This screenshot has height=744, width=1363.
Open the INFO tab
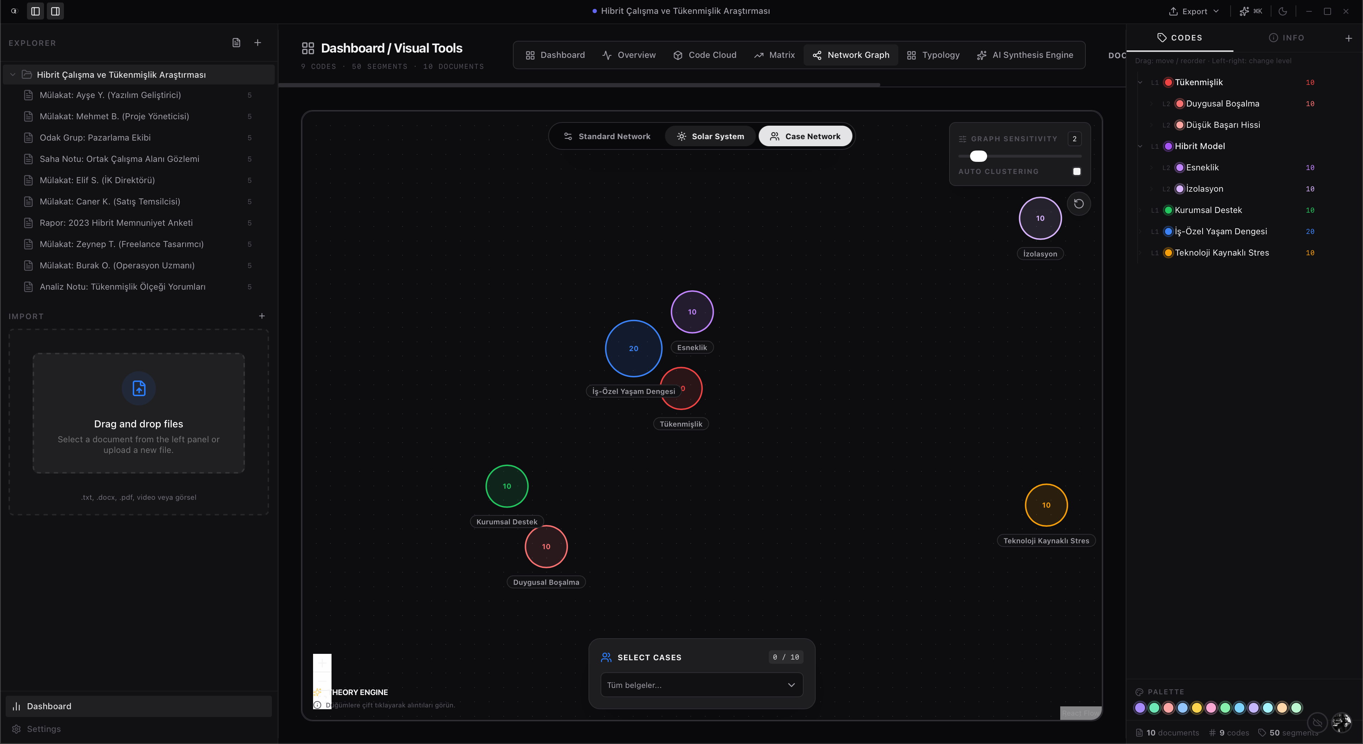point(1286,38)
